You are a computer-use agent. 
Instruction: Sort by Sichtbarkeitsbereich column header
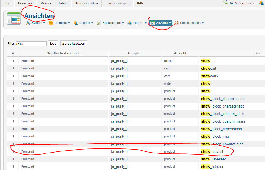pyautogui.click(x=64, y=53)
